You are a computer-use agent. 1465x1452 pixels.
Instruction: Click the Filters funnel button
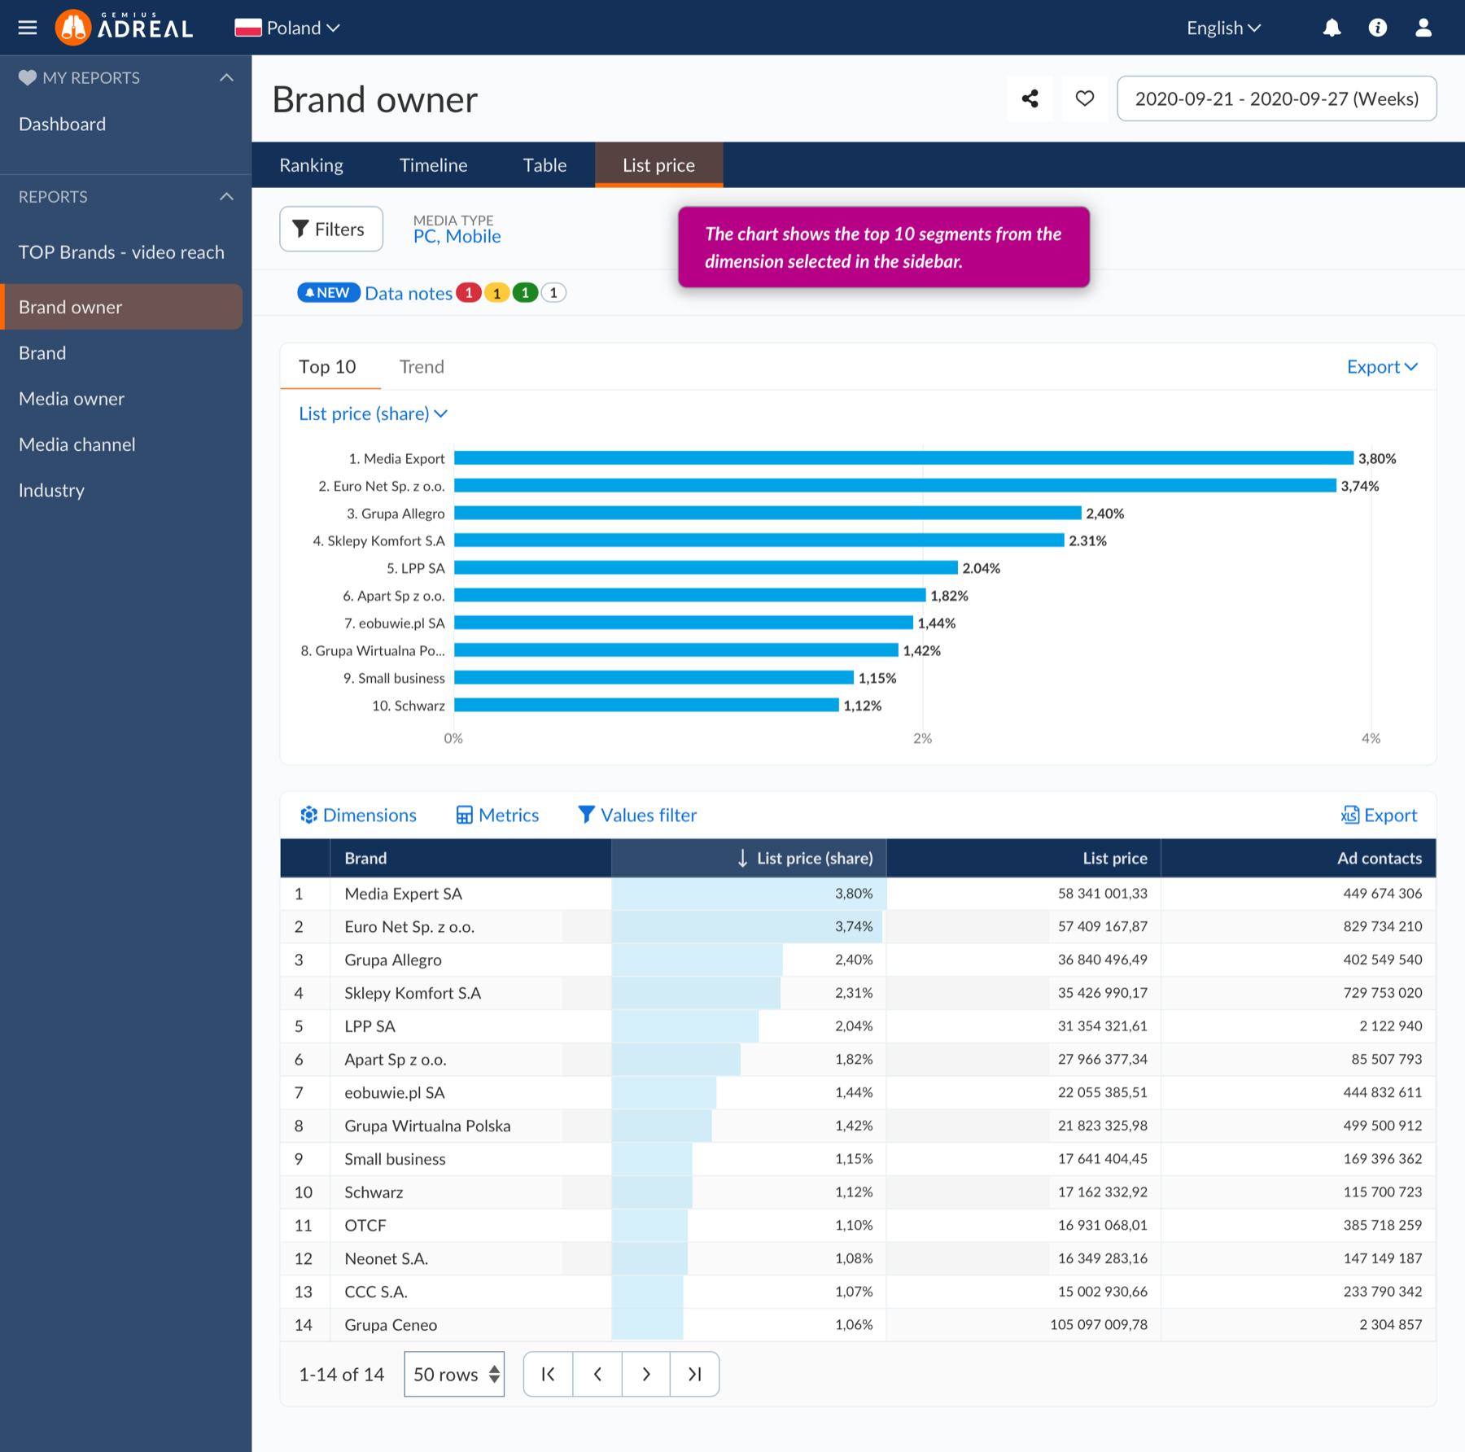point(330,230)
